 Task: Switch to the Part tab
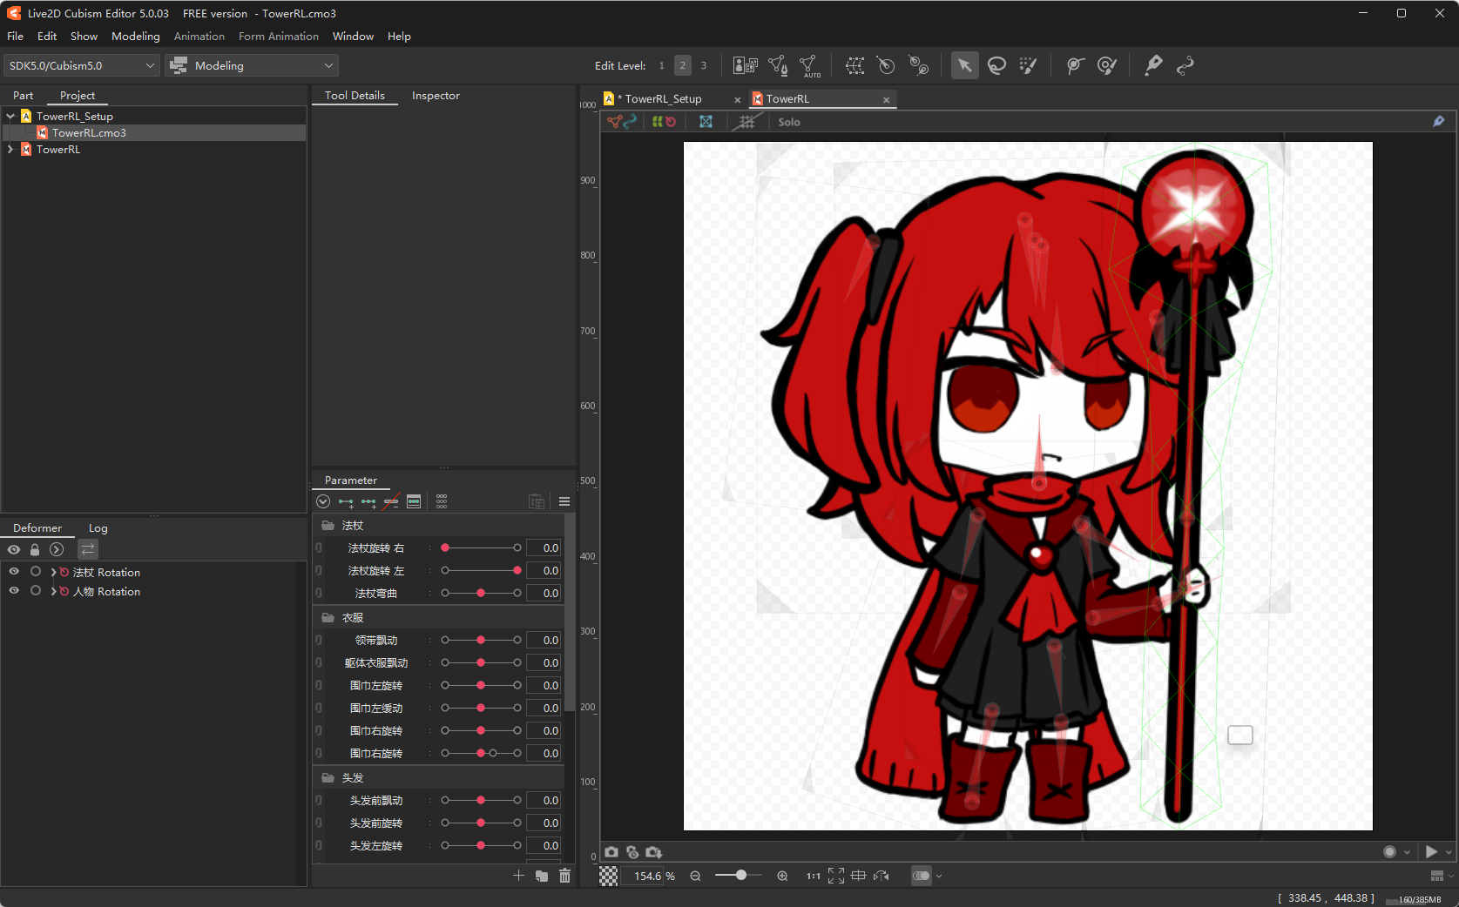point(24,96)
